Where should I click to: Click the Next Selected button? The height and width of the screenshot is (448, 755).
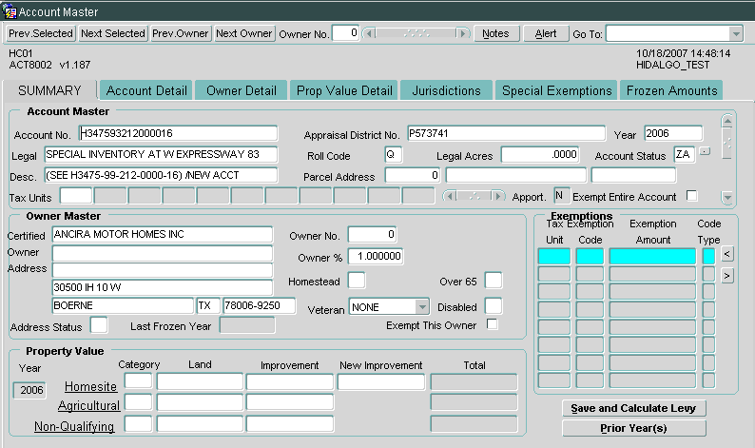pos(112,33)
